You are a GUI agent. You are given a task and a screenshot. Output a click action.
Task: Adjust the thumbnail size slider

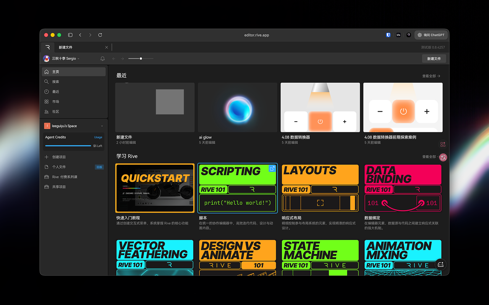(x=141, y=59)
